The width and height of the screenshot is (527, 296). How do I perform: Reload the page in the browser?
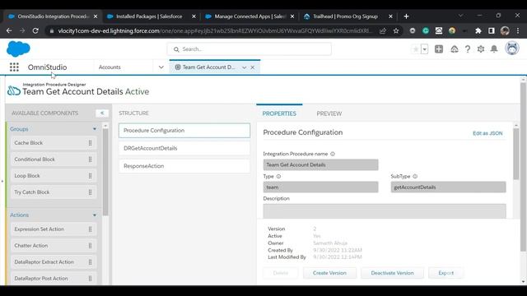click(35, 31)
